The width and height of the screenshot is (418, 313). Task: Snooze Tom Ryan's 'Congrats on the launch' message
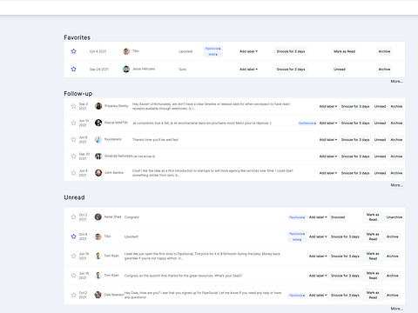tap(345, 276)
